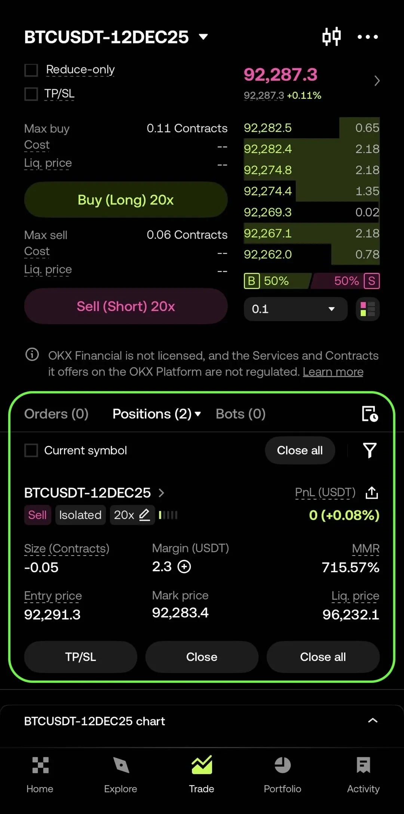Viewport: 404px width, 814px height.
Task: Switch to the Orders (0) tab
Action: 56,414
